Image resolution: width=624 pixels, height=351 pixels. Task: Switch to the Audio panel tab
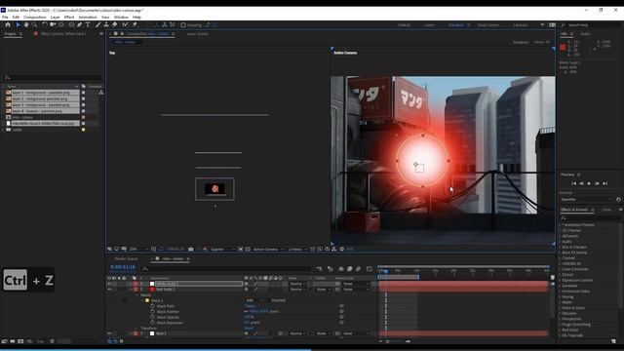click(585, 34)
